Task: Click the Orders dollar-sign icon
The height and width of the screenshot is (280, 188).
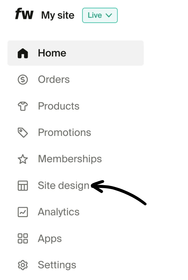Action: click(x=23, y=80)
